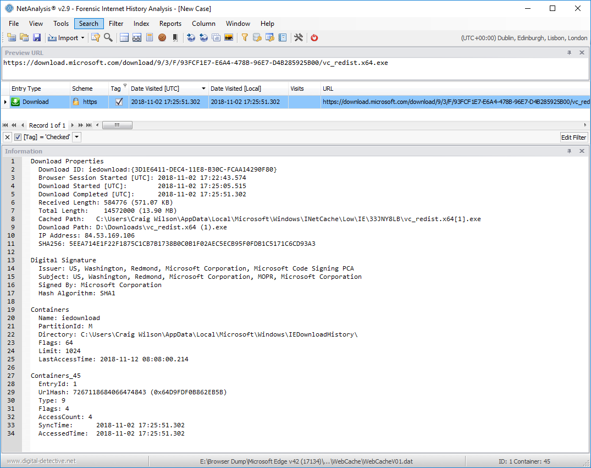Viewport: 591px width, 468px height.
Task: Click the Entry Type column header
Action: click(x=40, y=89)
